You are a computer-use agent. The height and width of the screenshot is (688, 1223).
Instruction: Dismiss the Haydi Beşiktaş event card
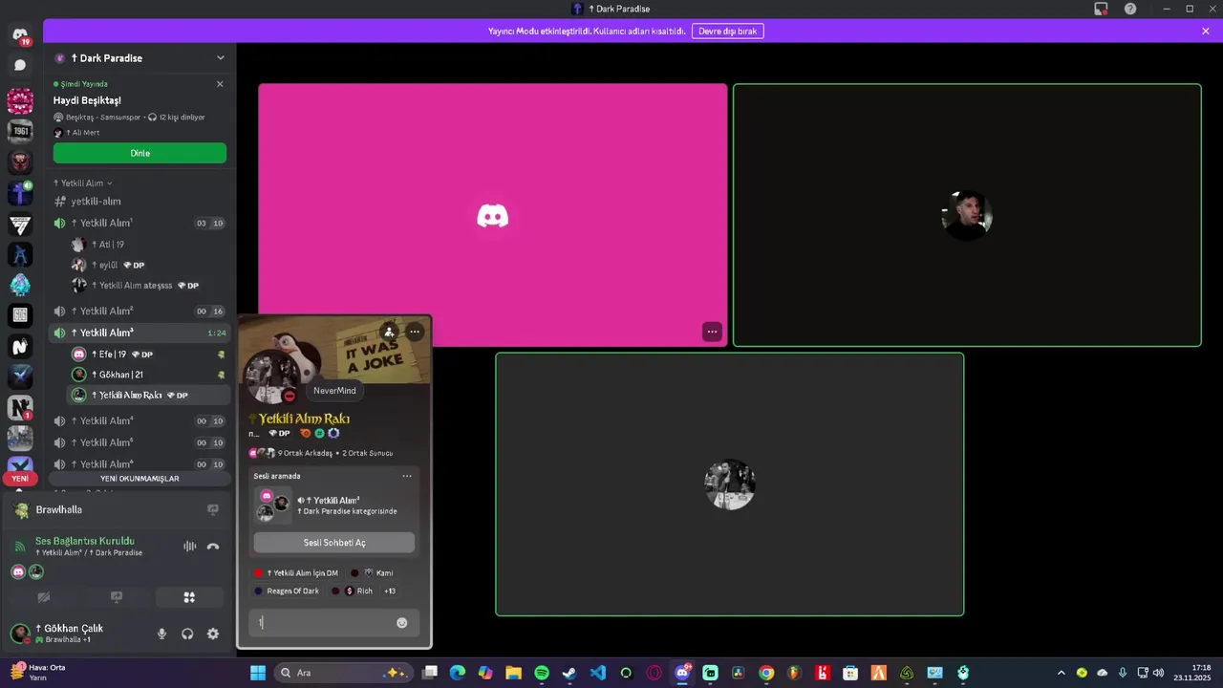click(220, 84)
